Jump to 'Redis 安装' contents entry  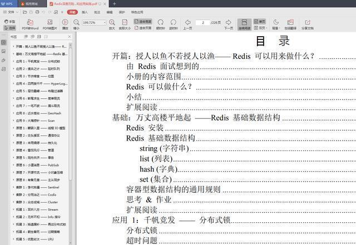[145, 128]
